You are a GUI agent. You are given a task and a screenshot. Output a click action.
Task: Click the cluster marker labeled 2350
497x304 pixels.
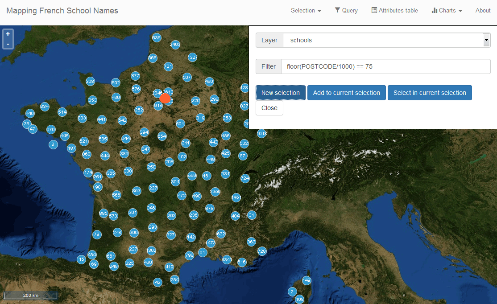point(215,192)
